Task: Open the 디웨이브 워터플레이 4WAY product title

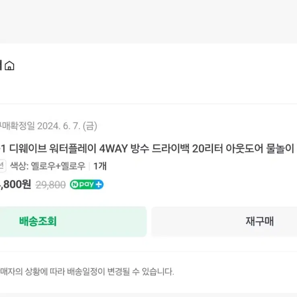Action: click(x=147, y=148)
